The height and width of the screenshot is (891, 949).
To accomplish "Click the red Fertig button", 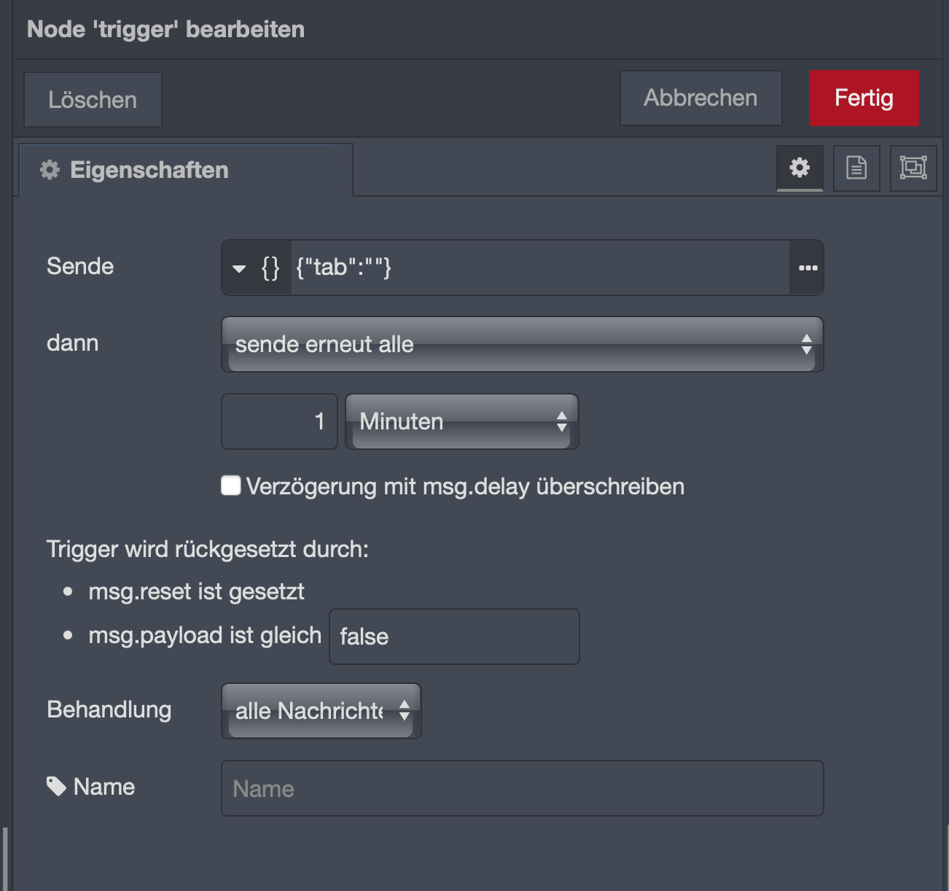I will click(x=864, y=98).
